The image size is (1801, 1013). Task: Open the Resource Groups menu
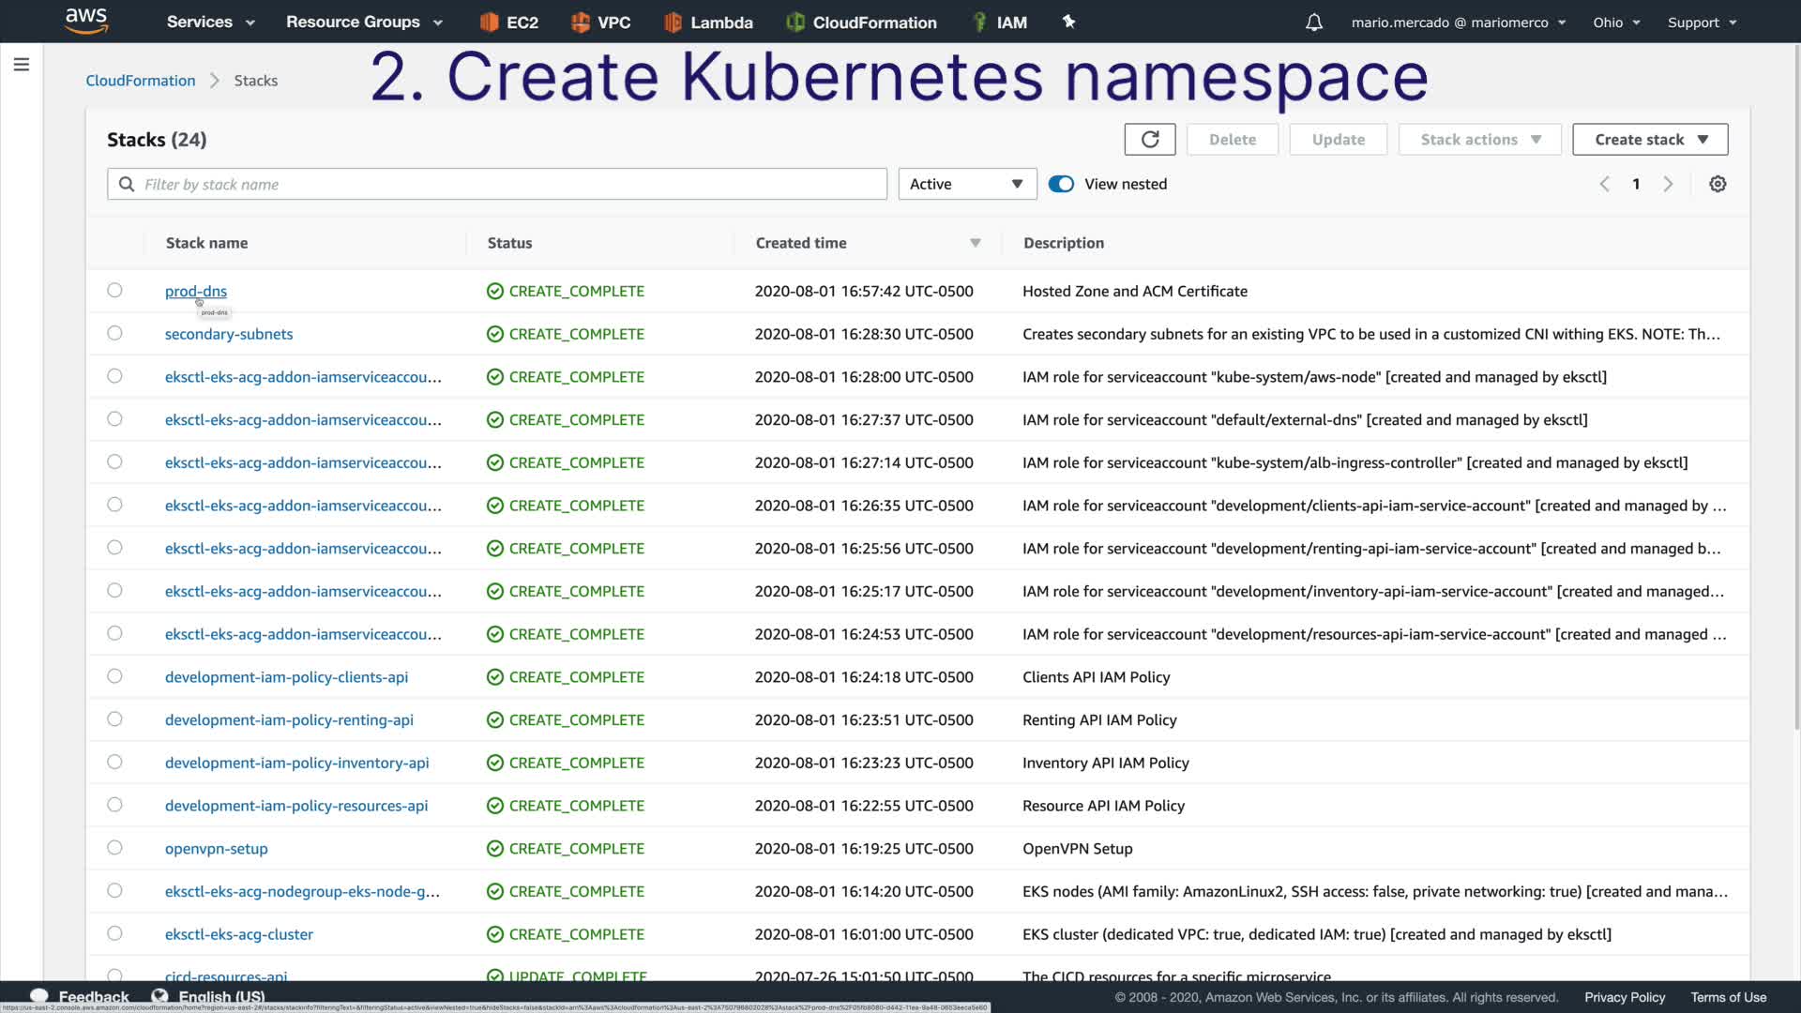click(364, 23)
